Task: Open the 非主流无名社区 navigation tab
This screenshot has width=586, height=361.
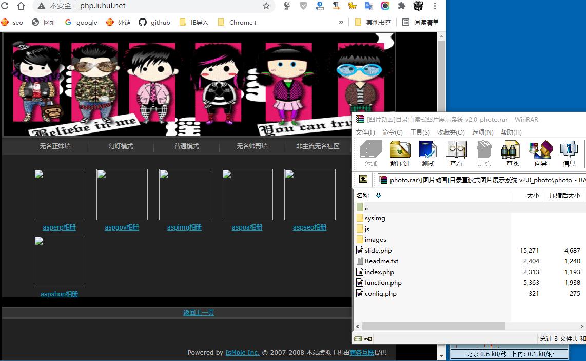Action: tap(318, 146)
